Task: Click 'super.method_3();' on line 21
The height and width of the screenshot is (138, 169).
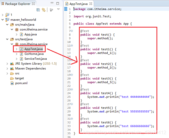Action: [x=102, y=82]
